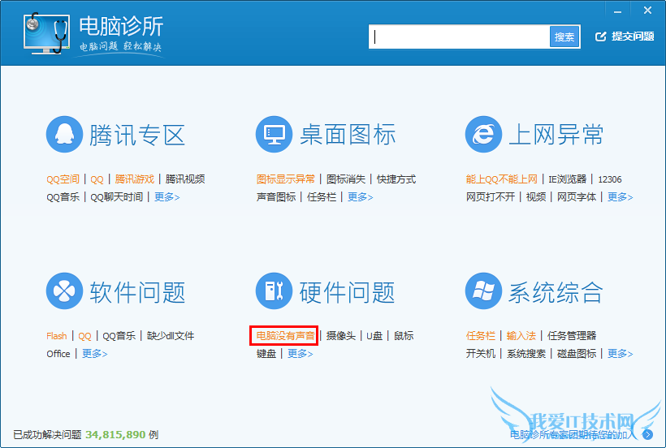Select the QQ空间 link
This screenshot has height=448, width=666.
pyautogui.click(x=63, y=179)
